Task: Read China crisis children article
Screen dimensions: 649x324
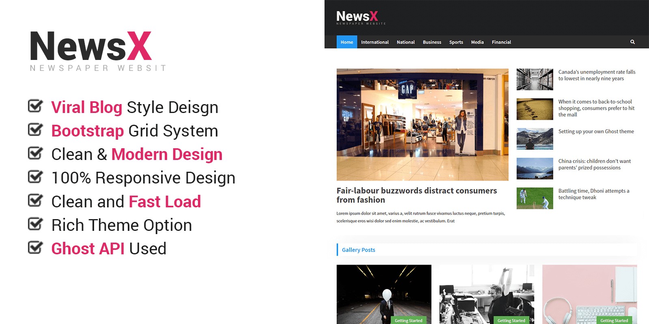Action: click(x=595, y=164)
